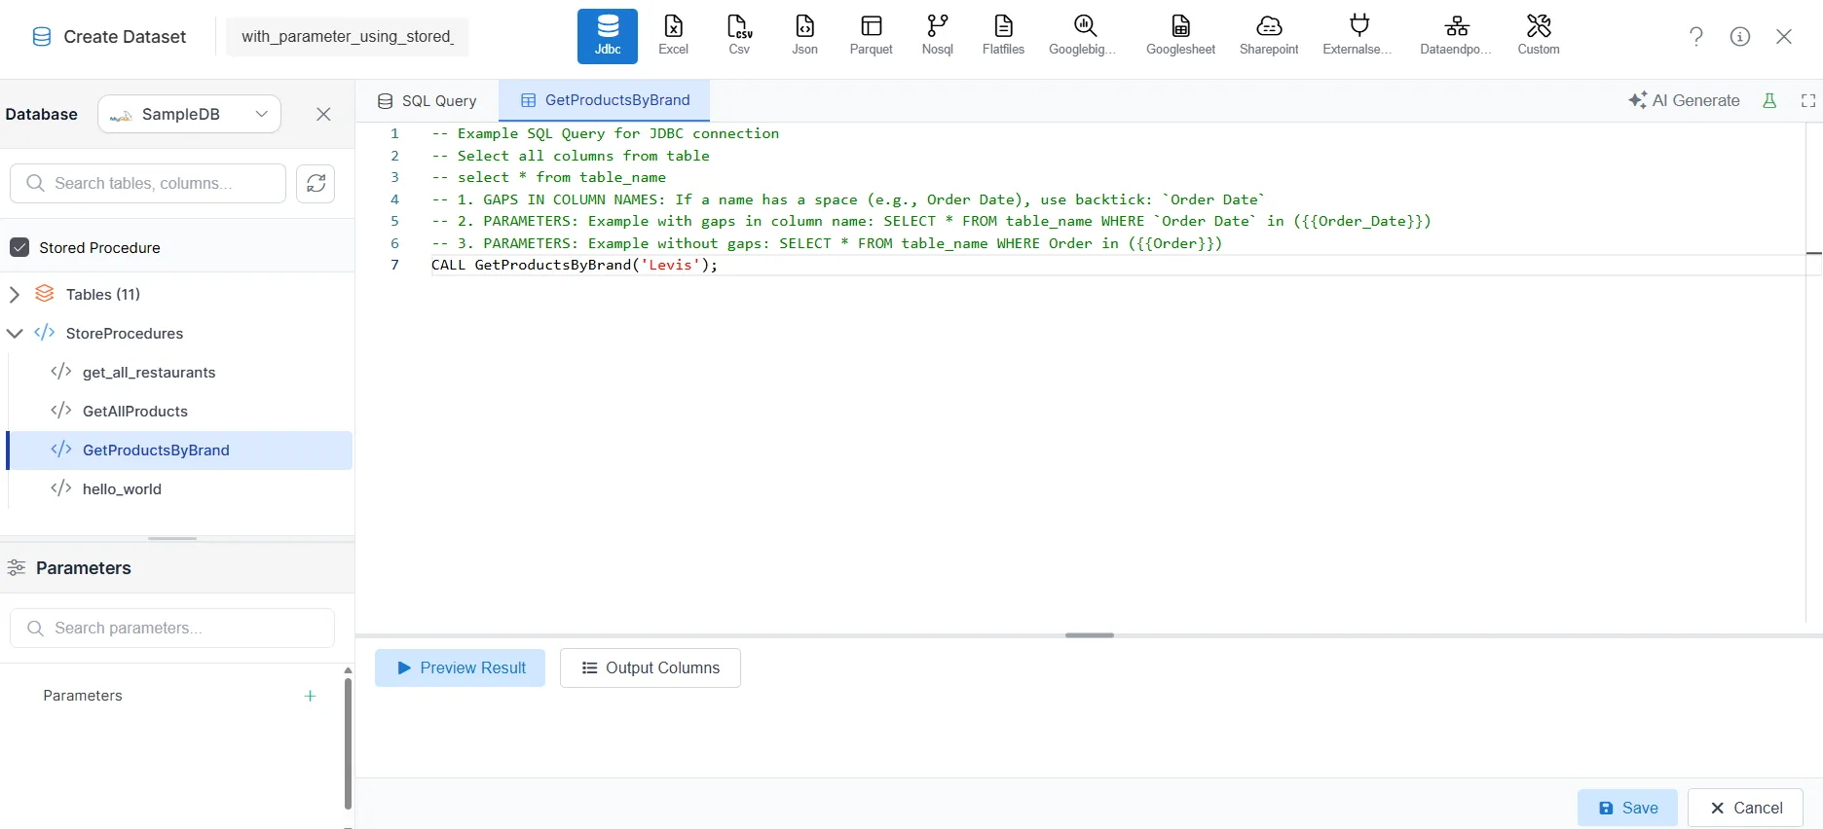Switch to the SQL Query tab
This screenshot has width=1823, height=829.
[427, 100]
